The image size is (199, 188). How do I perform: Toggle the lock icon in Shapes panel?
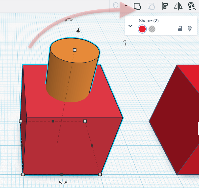point(180,28)
